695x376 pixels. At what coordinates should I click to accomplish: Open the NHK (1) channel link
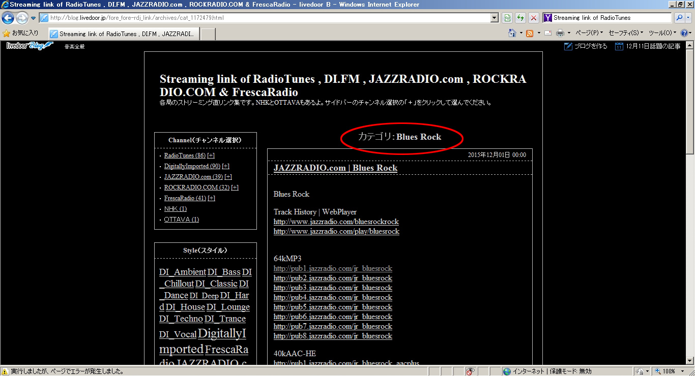[x=176, y=209]
